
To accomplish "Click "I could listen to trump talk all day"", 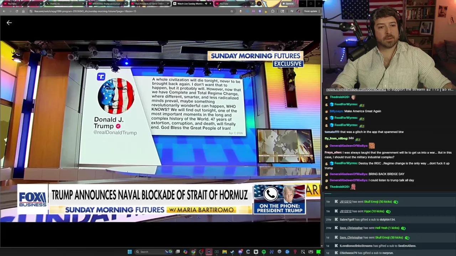I will point(391,180).
